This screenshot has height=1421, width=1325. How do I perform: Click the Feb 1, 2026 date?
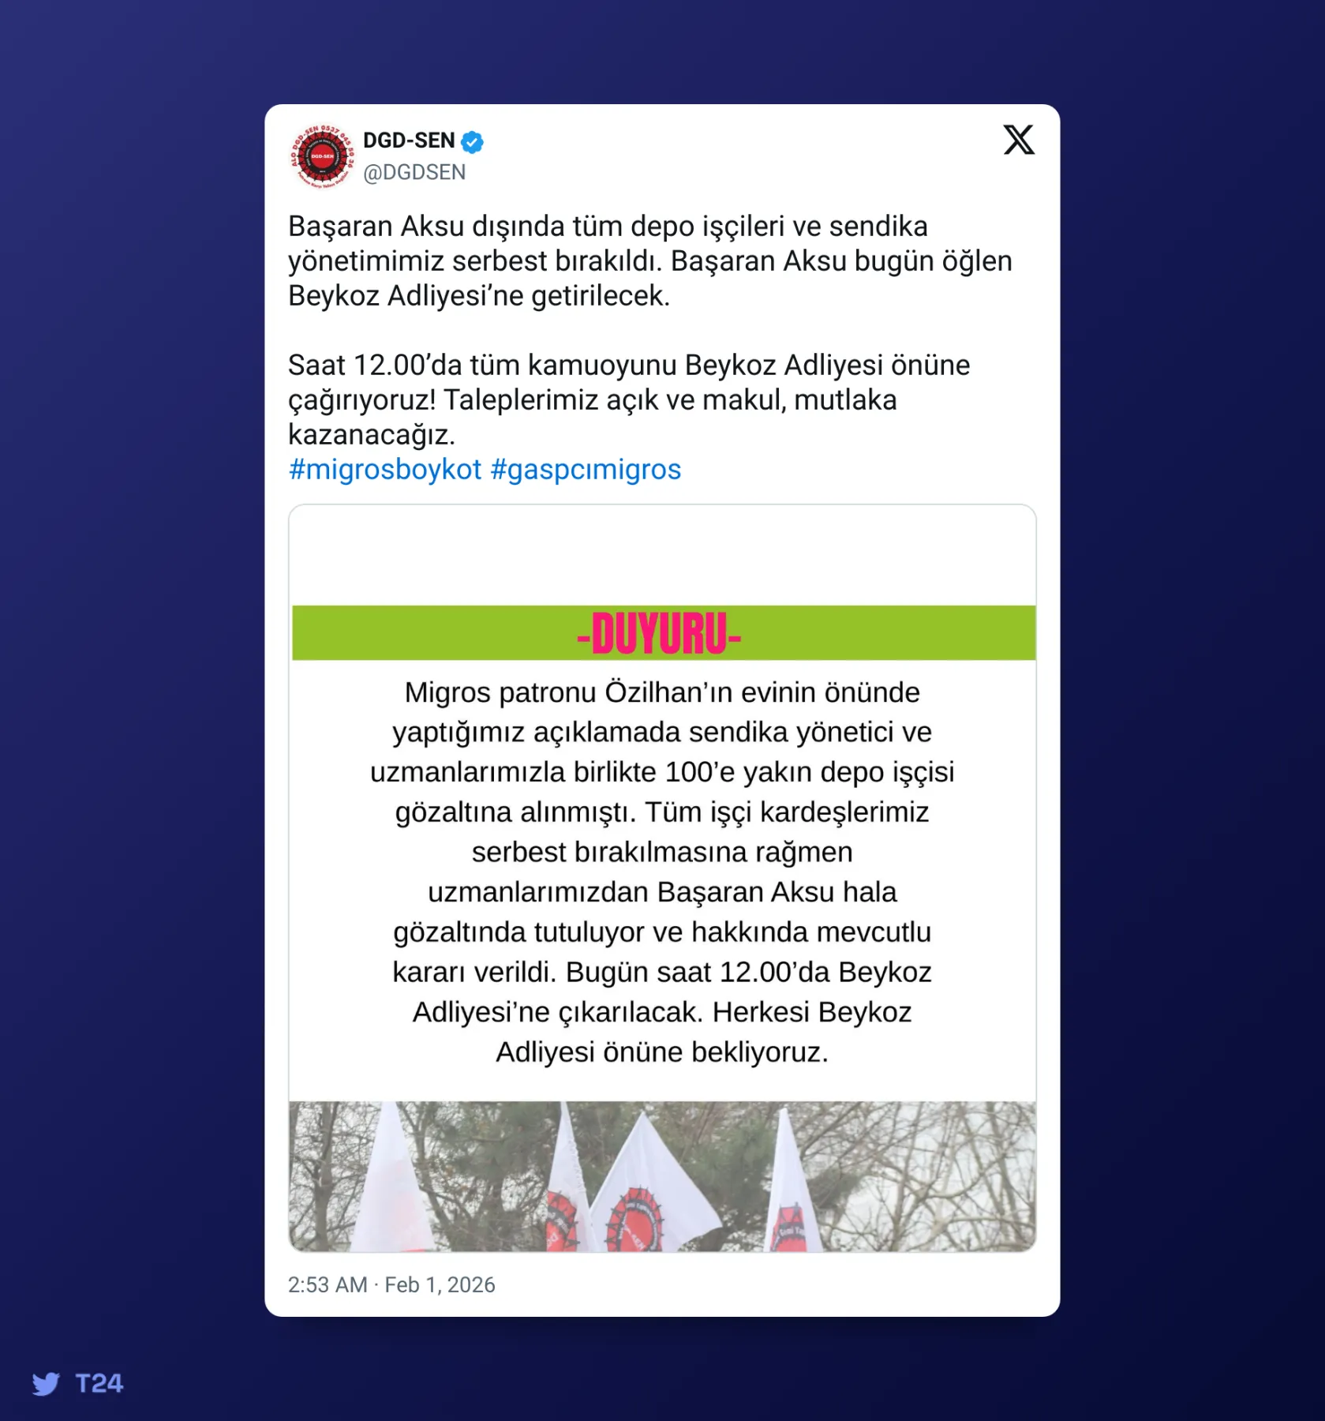(x=440, y=1285)
